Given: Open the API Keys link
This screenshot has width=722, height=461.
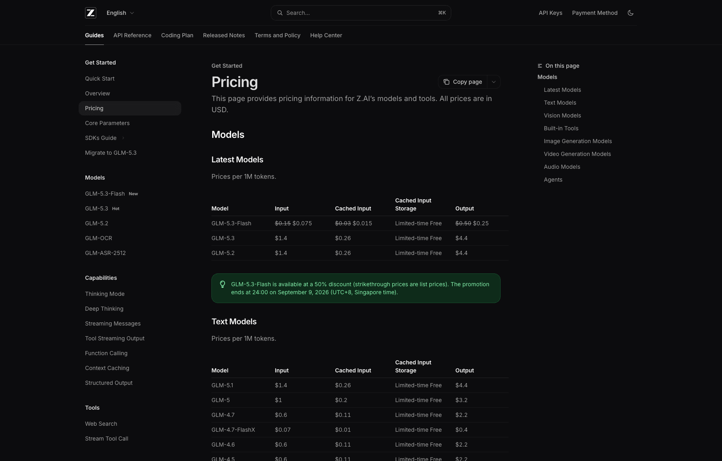Looking at the screenshot, I should (x=550, y=13).
